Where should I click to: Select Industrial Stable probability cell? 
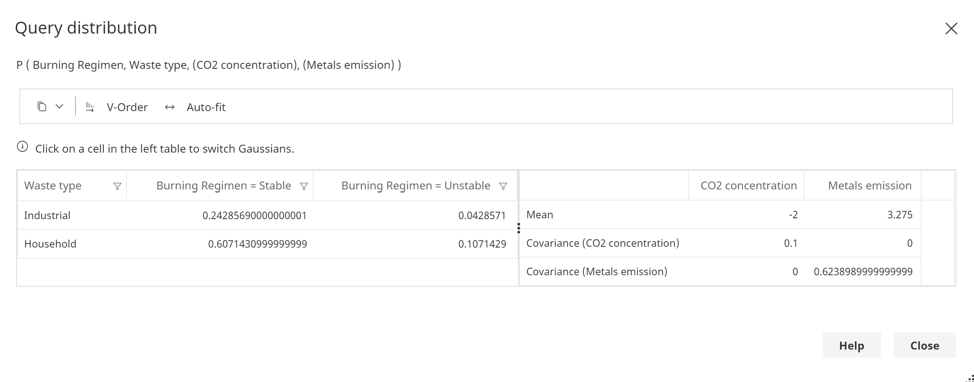(254, 216)
